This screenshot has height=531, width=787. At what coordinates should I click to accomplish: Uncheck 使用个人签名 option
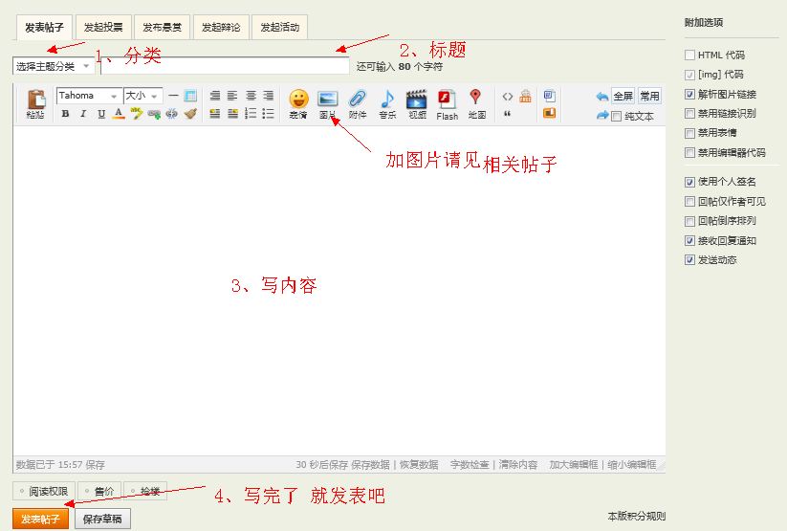690,182
